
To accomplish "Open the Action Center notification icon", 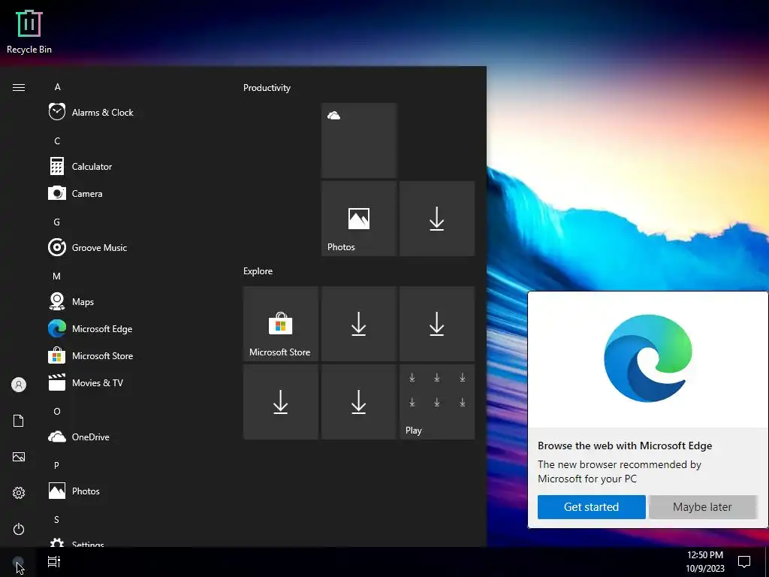I will point(744,562).
